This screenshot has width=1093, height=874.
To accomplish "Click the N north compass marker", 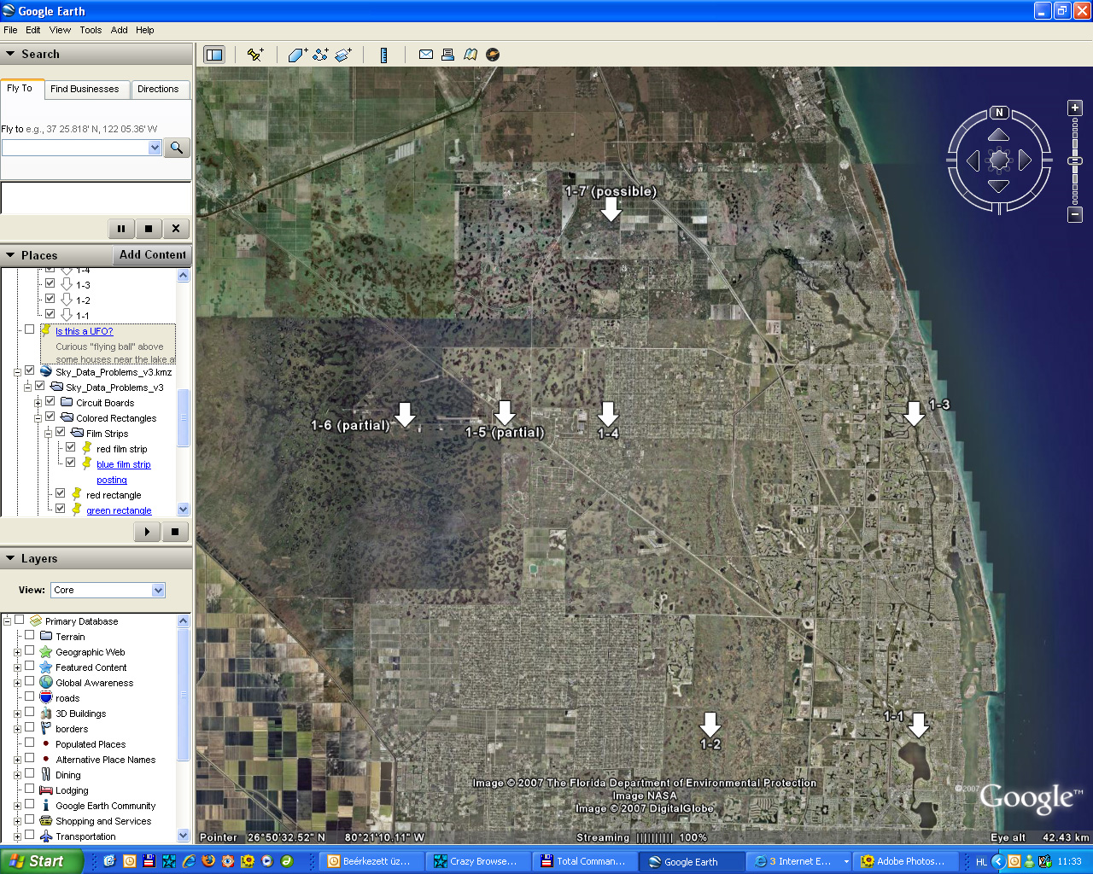I will point(999,113).
